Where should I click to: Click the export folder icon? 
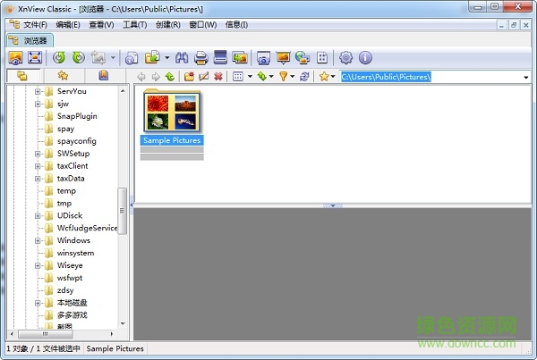click(152, 57)
